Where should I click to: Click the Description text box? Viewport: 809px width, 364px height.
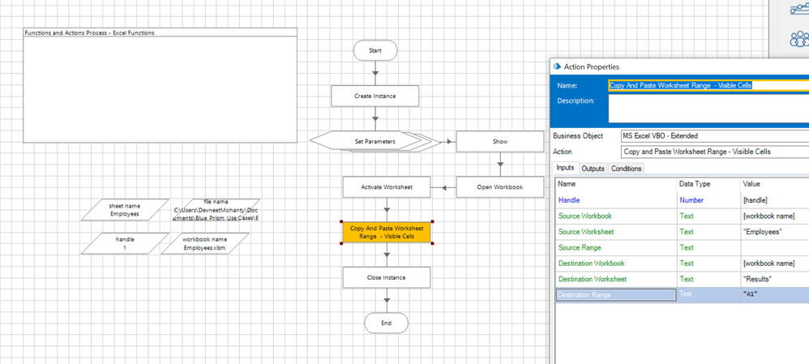tap(708, 109)
